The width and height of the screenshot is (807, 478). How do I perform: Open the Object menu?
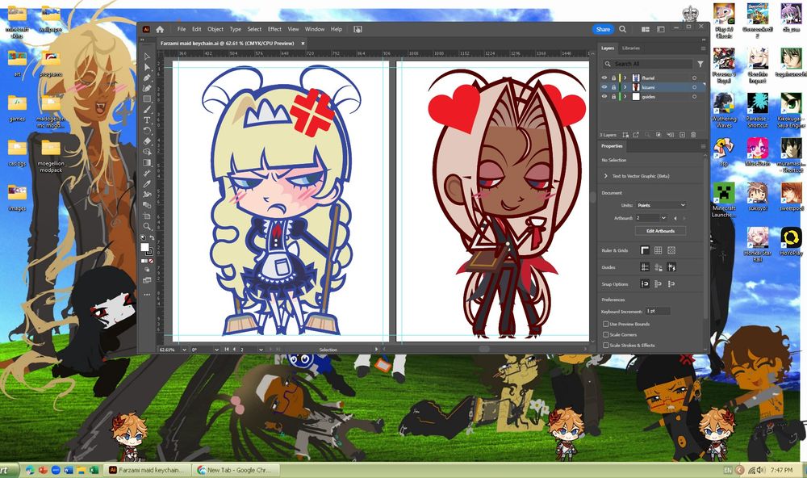(215, 29)
